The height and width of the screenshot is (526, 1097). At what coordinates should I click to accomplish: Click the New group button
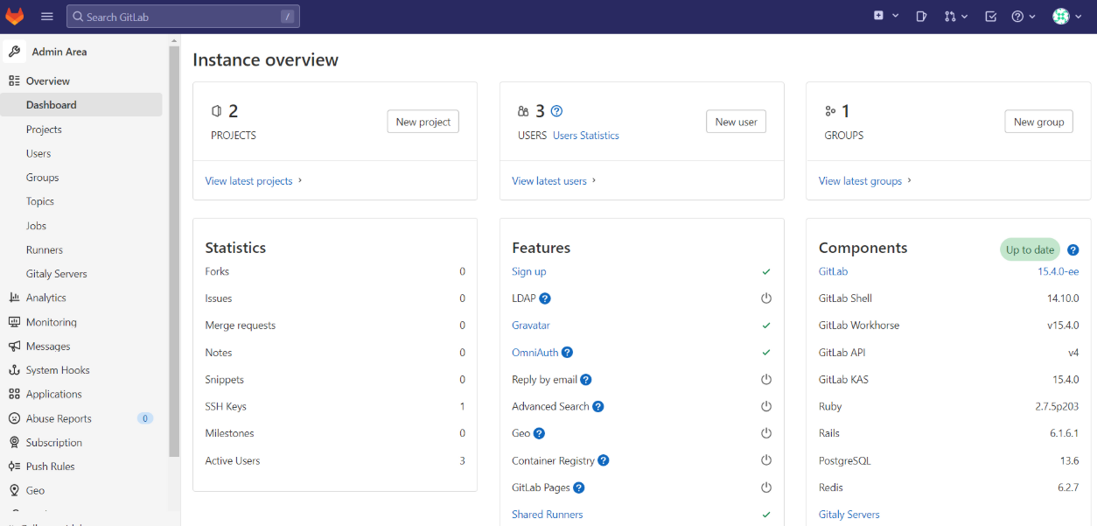point(1038,122)
